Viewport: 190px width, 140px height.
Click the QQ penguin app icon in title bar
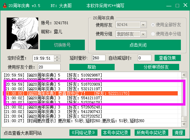pos(5,6)
